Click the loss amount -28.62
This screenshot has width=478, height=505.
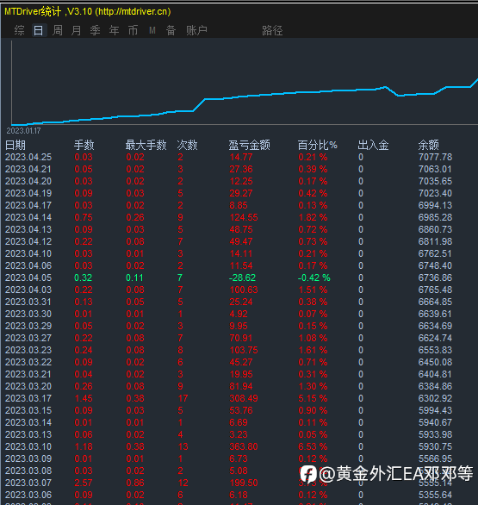pos(242,277)
